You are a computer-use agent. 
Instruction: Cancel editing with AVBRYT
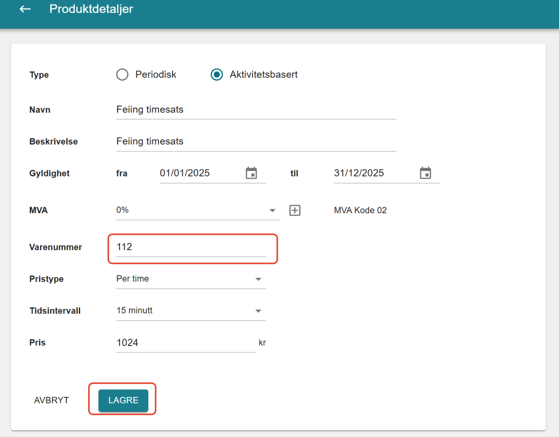coord(51,400)
